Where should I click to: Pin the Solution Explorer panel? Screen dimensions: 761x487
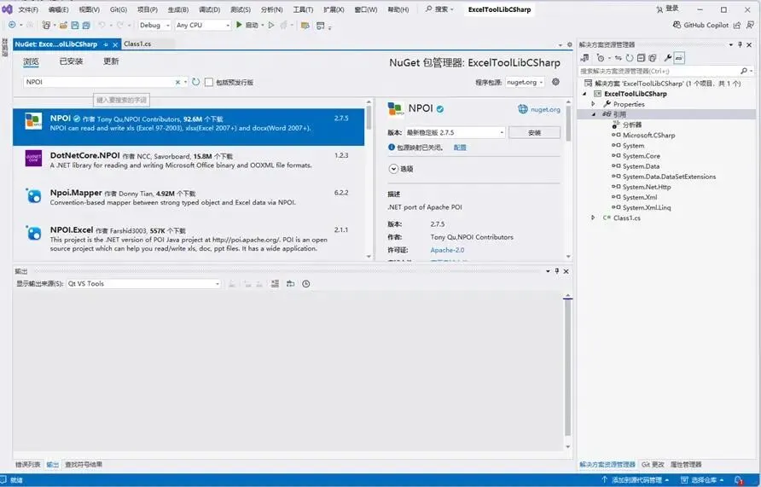click(x=741, y=44)
